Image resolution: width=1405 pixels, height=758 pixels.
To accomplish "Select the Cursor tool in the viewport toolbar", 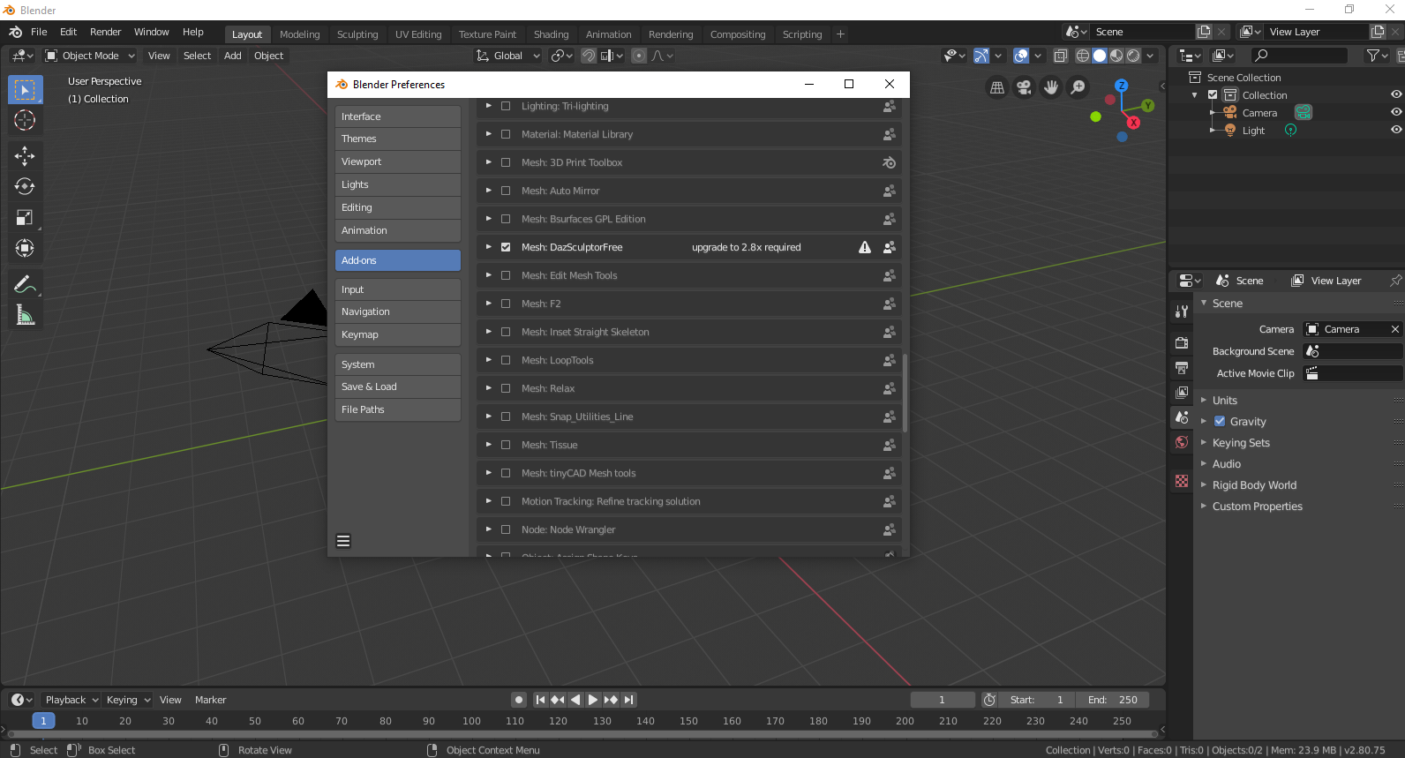I will (25, 120).
